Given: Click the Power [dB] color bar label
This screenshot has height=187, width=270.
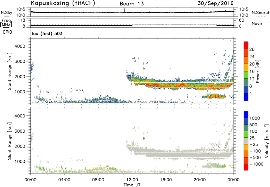Looking at the screenshot, I should [x=258, y=71].
